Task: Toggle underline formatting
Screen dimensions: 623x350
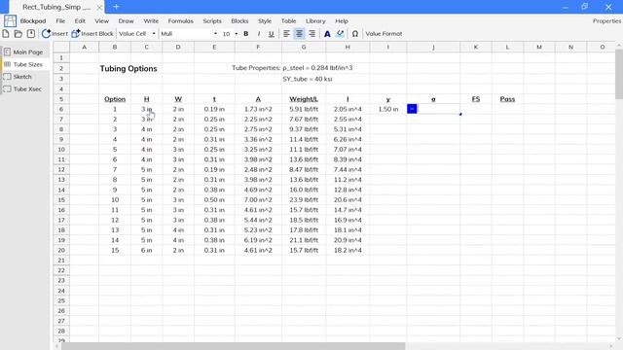Action: 271,34
